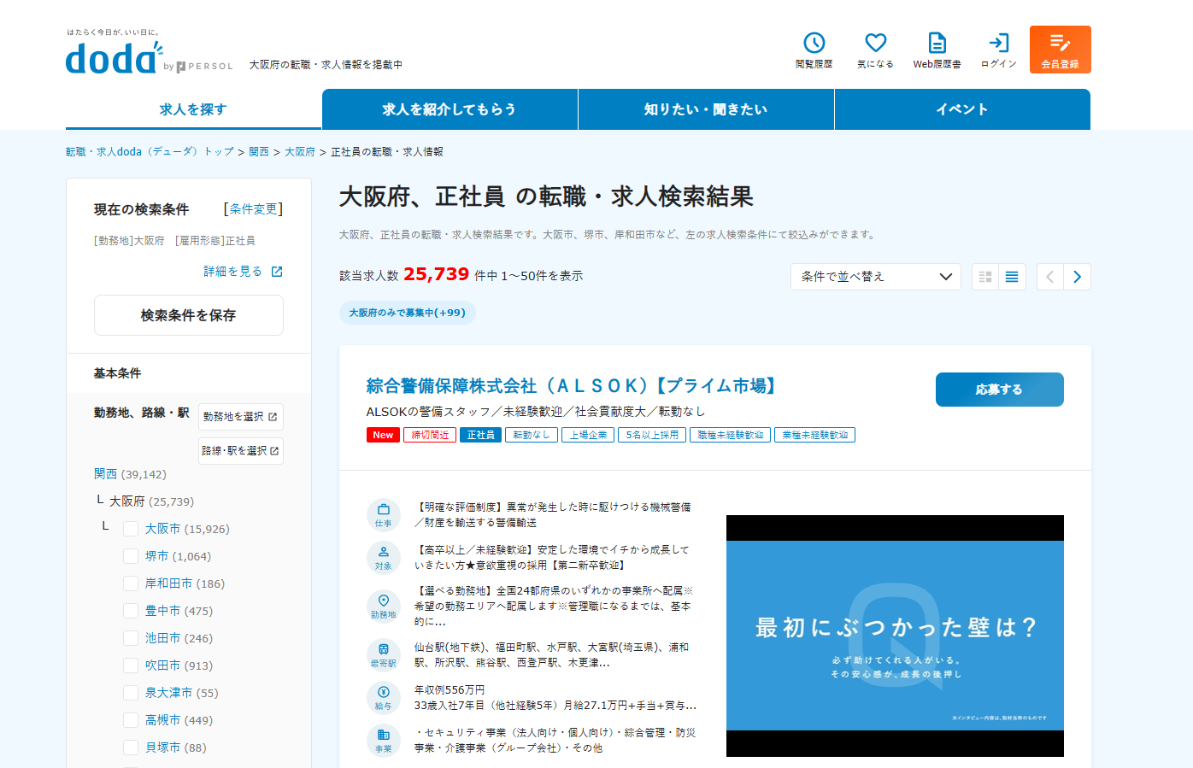The height and width of the screenshot is (768, 1193).
Task: Click the 大阪府 breadcrumb link
Action: click(300, 152)
